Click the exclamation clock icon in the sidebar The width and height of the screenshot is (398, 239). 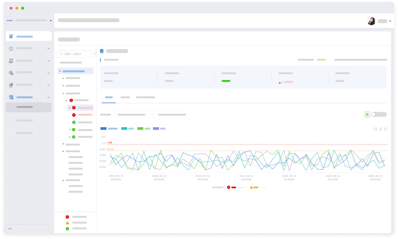click(x=11, y=48)
